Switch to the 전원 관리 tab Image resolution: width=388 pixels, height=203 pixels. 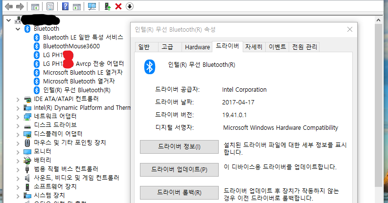[304, 47]
